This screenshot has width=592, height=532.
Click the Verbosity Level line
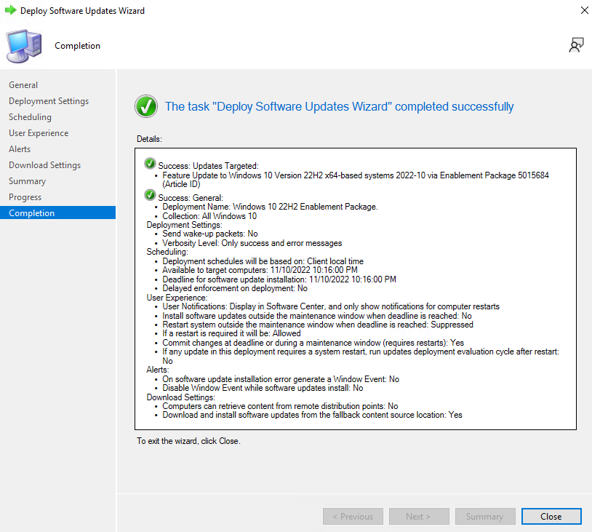pos(252,243)
